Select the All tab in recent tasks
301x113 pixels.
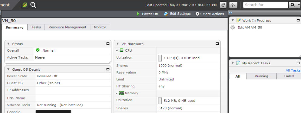coord(238,76)
